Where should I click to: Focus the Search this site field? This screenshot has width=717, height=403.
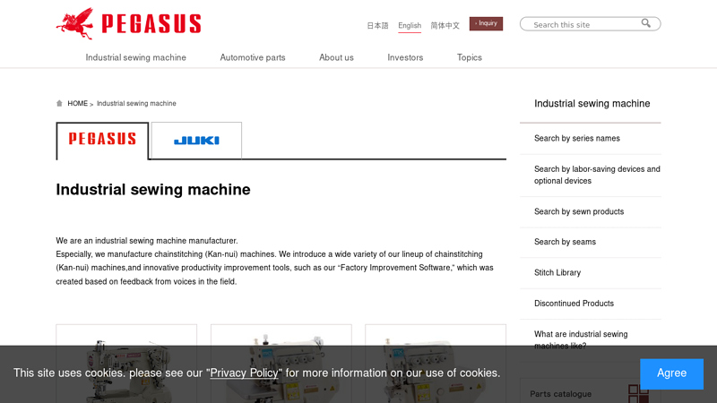[583, 24]
